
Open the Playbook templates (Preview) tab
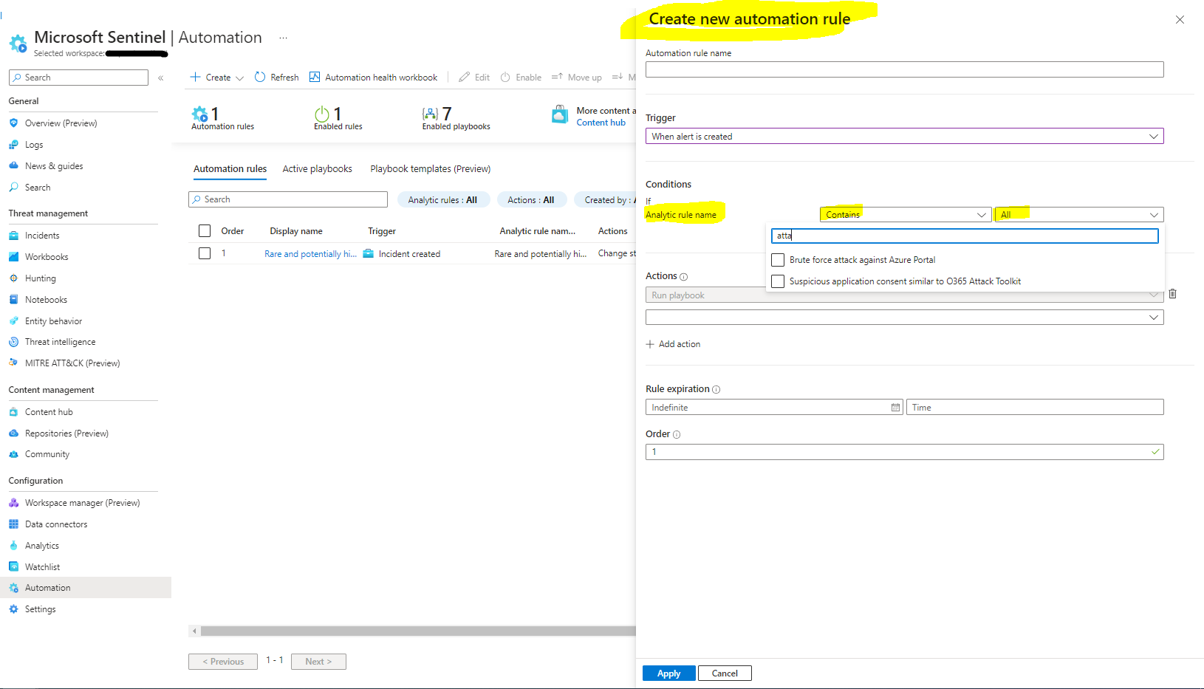tap(430, 168)
